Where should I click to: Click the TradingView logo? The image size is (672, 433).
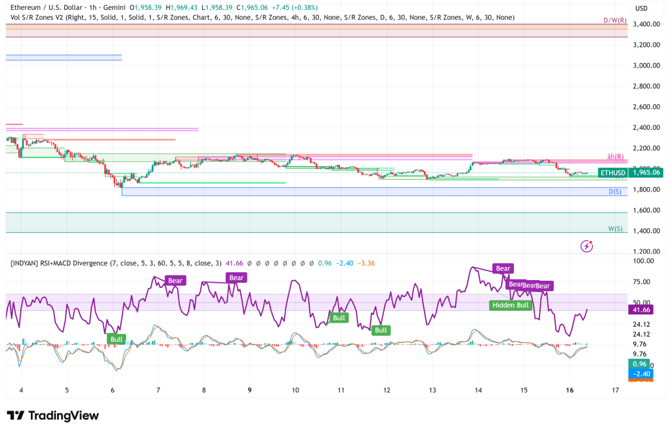pyautogui.click(x=52, y=415)
